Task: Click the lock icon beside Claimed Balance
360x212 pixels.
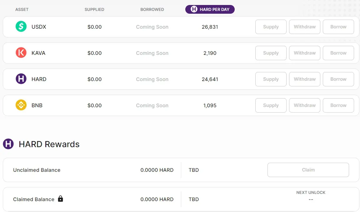Action: [x=60, y=199]
